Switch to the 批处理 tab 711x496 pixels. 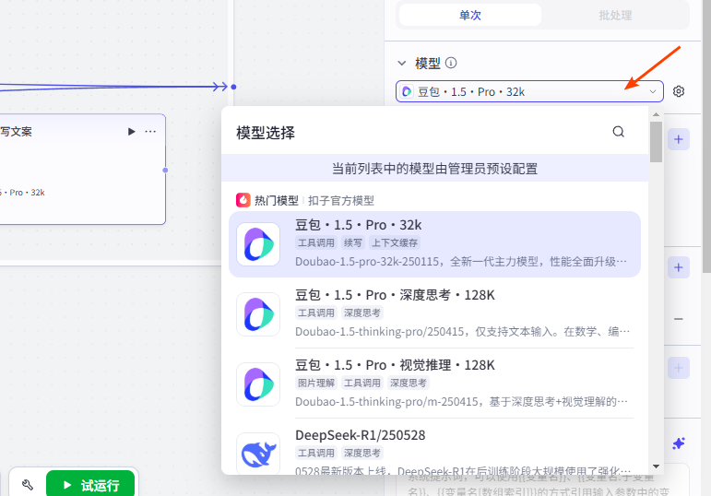tap(615, 16)
